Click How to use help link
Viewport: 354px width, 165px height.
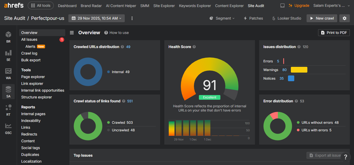(x=116, y=33)
